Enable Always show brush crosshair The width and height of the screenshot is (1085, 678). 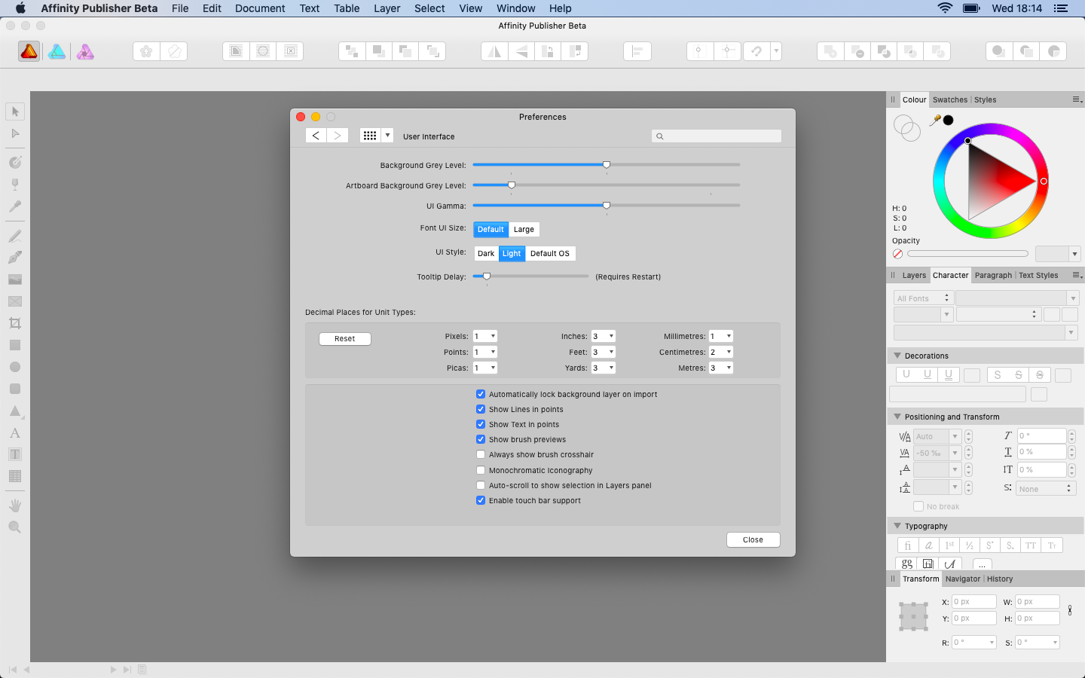[x=481, y=454]
